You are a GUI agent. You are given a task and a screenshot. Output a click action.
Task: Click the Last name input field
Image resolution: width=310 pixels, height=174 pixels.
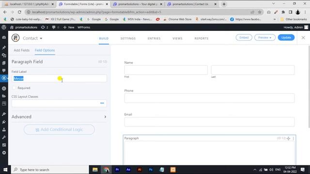tap(253, 70)
